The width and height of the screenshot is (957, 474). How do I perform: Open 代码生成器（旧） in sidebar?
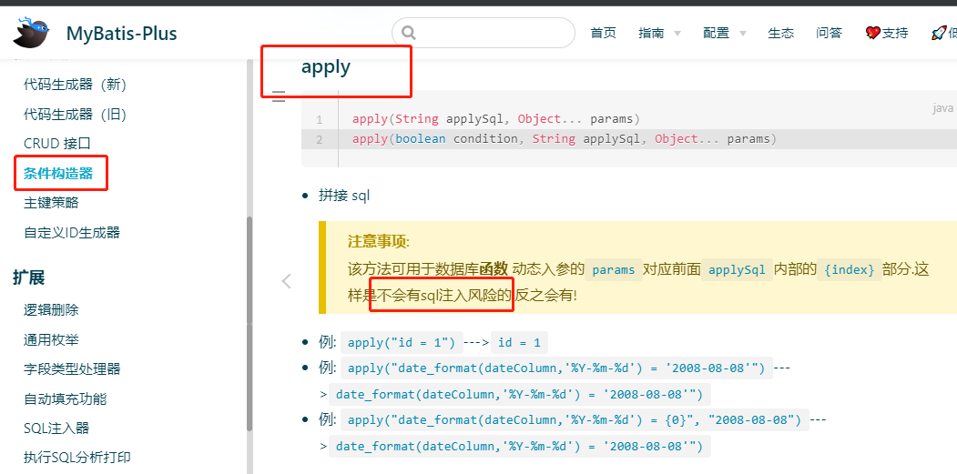pos(75,114)
